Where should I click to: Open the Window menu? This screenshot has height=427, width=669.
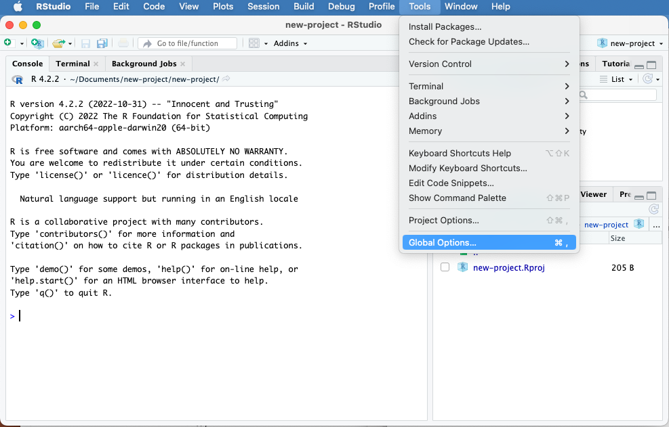(x=461, y=6)
